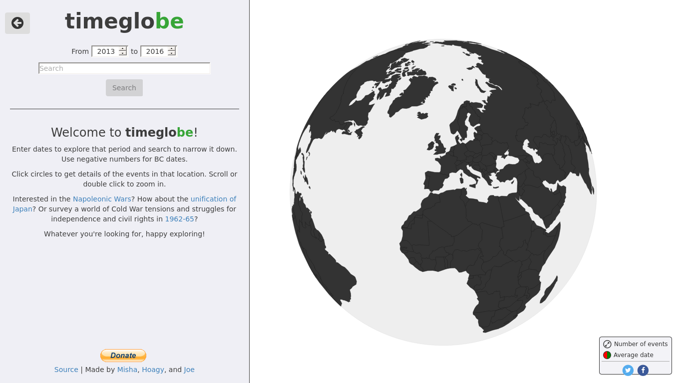The height and width of the screenshot is (383, 682).
Task: Click the back arrow icon
Action: [x=17, y=23]
